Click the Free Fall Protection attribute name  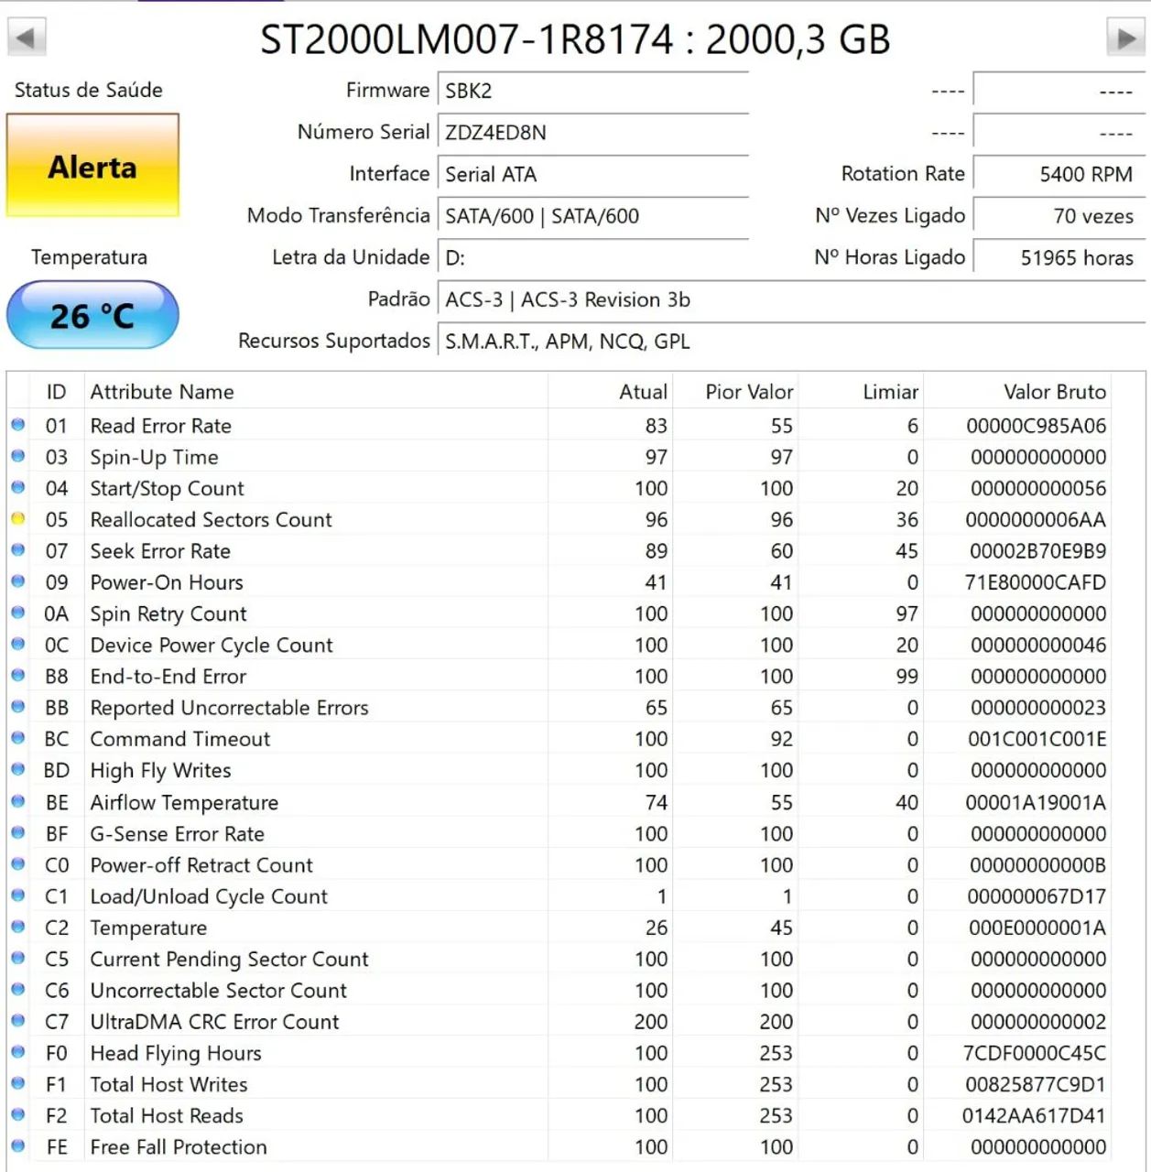tap(179, 1147)
